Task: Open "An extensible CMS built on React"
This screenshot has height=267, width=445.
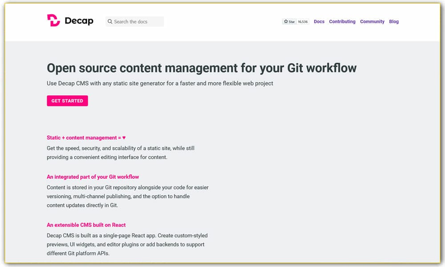Action: click(86, 225)
